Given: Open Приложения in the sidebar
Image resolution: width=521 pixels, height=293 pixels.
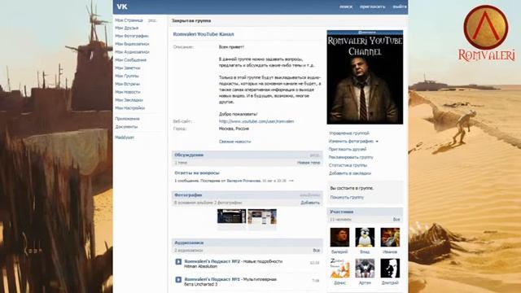Looking at the screenshot, I should point(127,119).
